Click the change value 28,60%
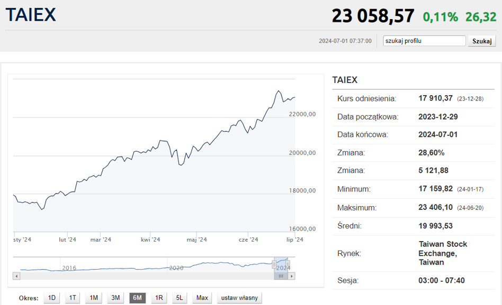 coord(431,153)
